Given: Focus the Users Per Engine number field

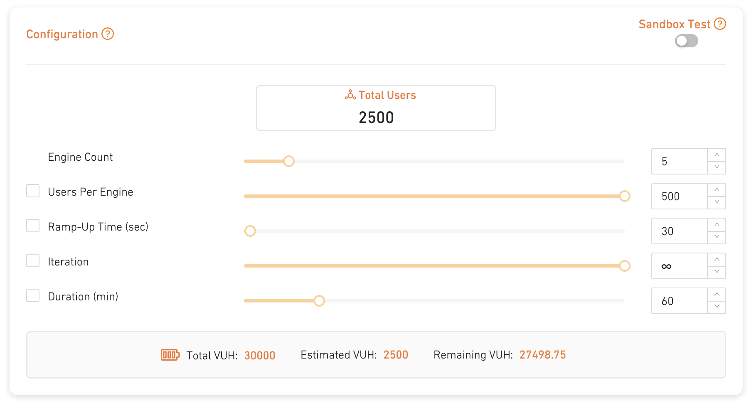Looking at the screenshot, I should 680,196.
